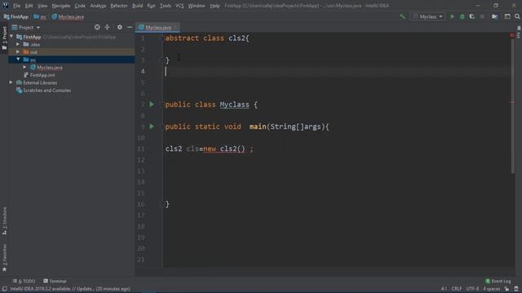Open the TODO tool window
Screen dimensions: 522x293
point(24,281)
